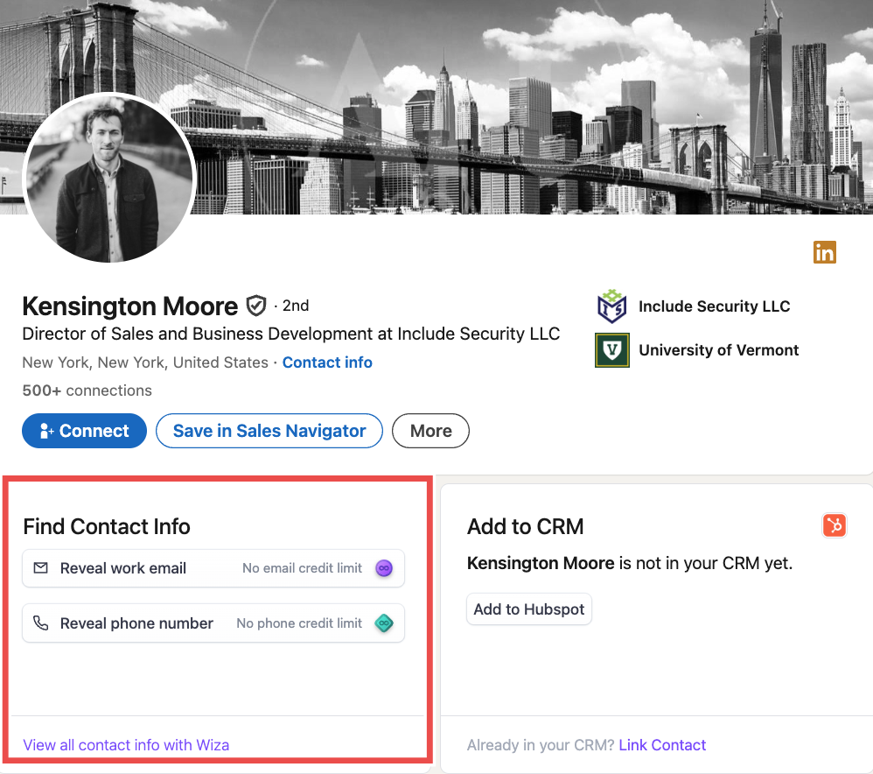Click the verified shield badge beside the name

pyautogui.click(x=256, y=306)
